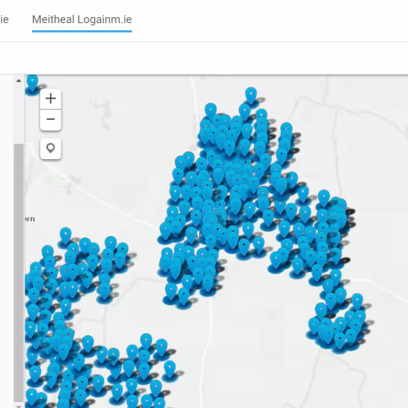This screenshot has width=408, height=408.
Task: Select the topmost marker in left cluster
Action: coord(65,235)
